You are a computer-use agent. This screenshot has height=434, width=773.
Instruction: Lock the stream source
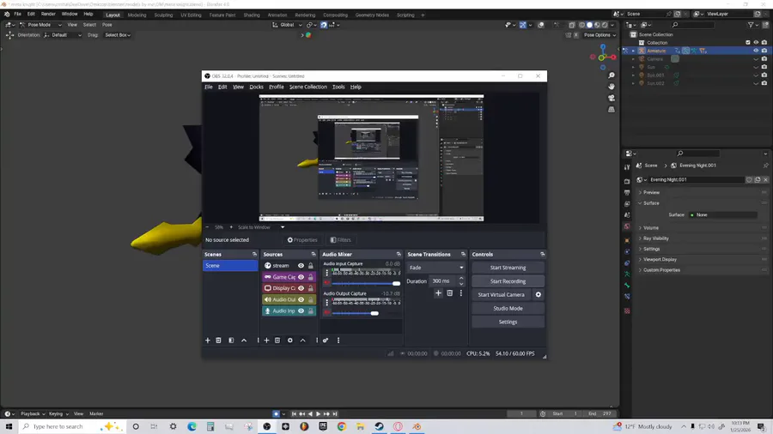pos(311,266)
